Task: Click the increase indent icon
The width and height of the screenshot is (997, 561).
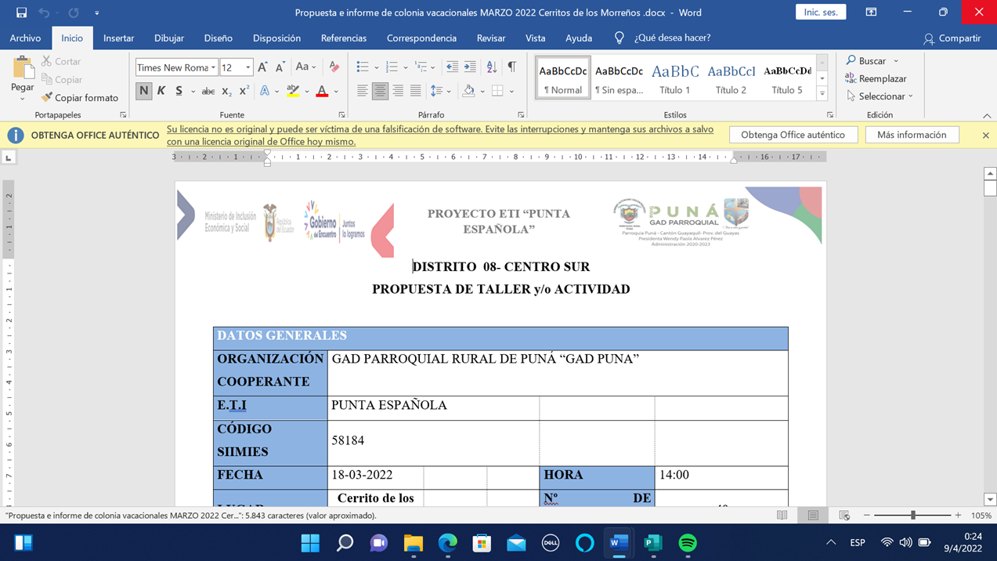Action: (470, 67)
